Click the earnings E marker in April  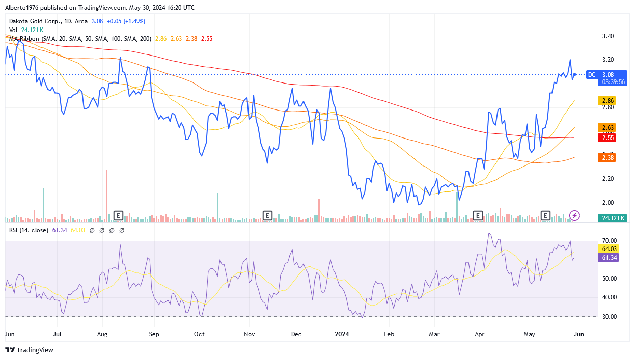point(478,215)
